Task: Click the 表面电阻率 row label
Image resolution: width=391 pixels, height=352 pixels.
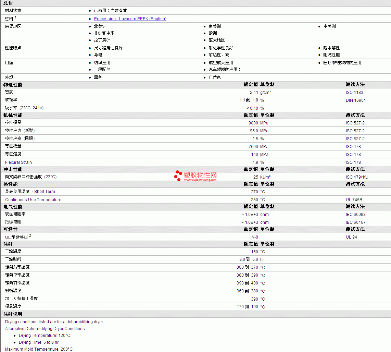Action: click(x=15, y=214)
